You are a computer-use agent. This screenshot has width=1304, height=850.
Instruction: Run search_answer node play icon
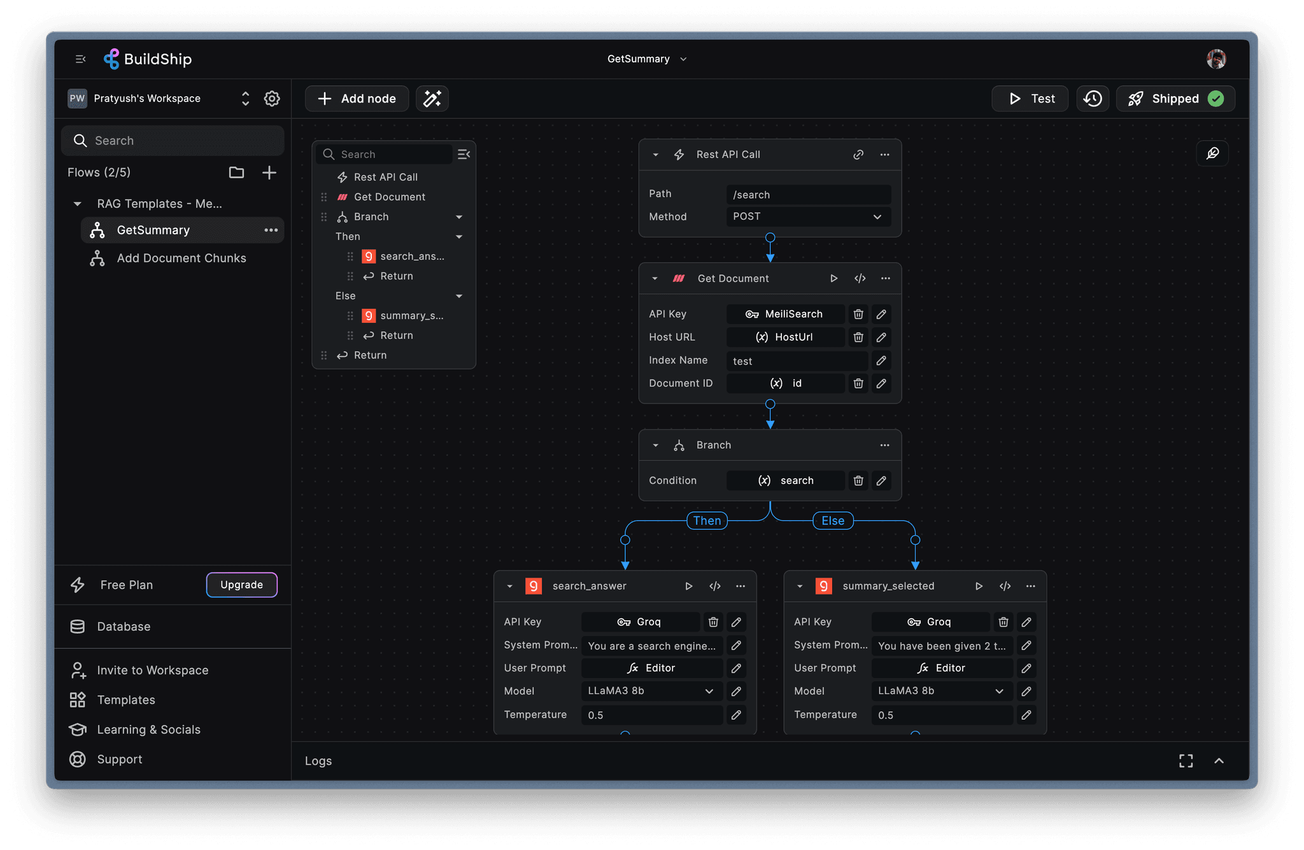[x=688, y=586]
